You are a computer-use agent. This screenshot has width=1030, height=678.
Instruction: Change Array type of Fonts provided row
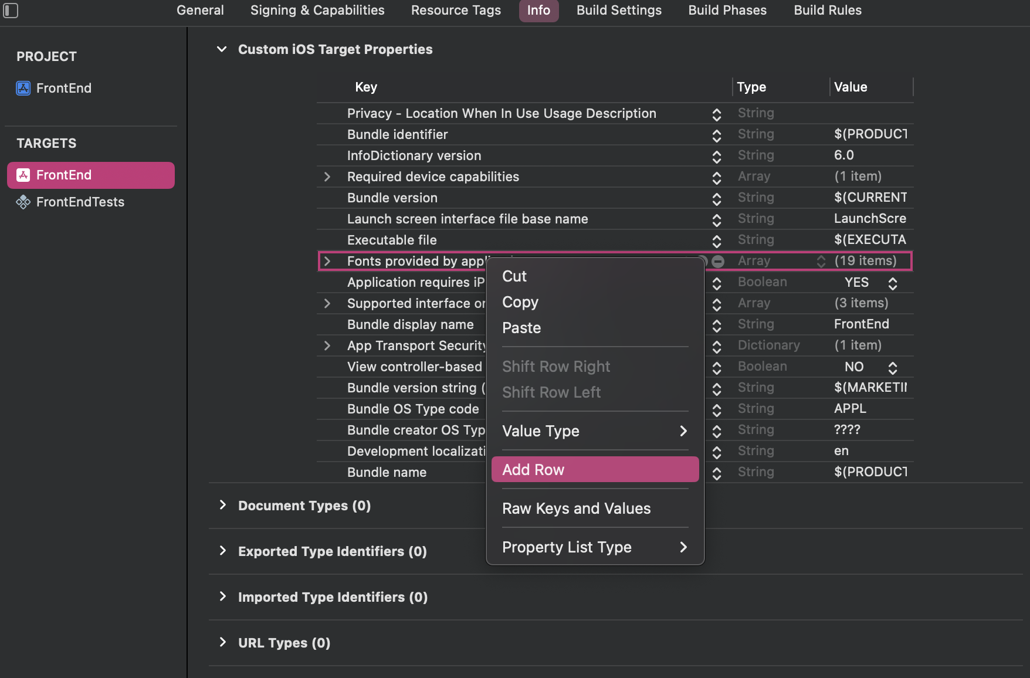821,262
